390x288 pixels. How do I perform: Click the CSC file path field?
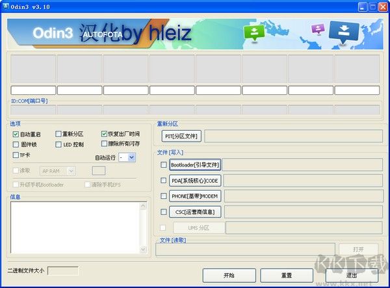(x=304, y=212)
